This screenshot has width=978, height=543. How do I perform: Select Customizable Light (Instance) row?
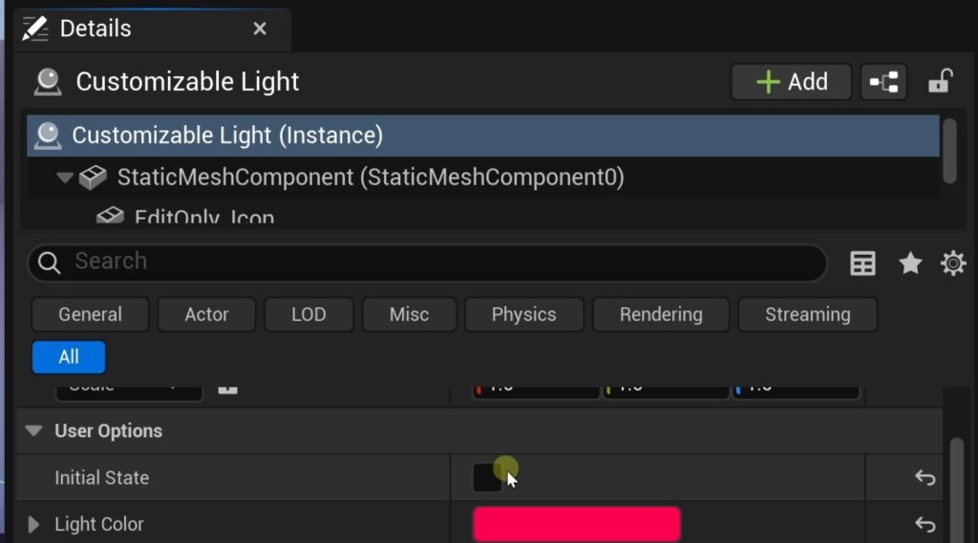pyautogui.click(x=227, y=136)
